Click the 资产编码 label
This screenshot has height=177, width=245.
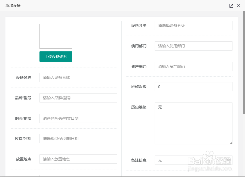tap(139, 66)
